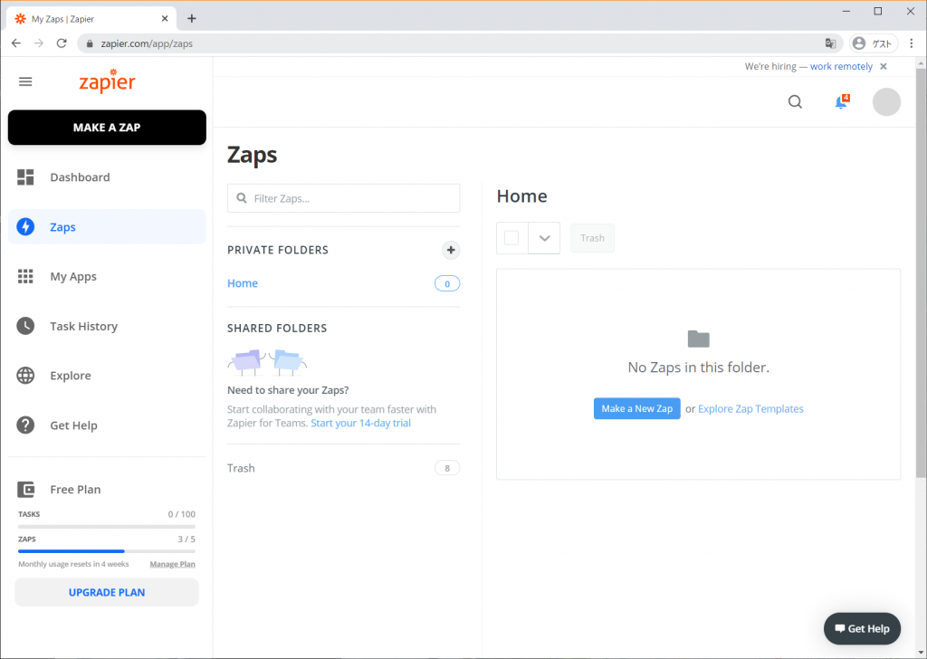
Task: Click the Get Help question mark icon
Action: point(25,425)
